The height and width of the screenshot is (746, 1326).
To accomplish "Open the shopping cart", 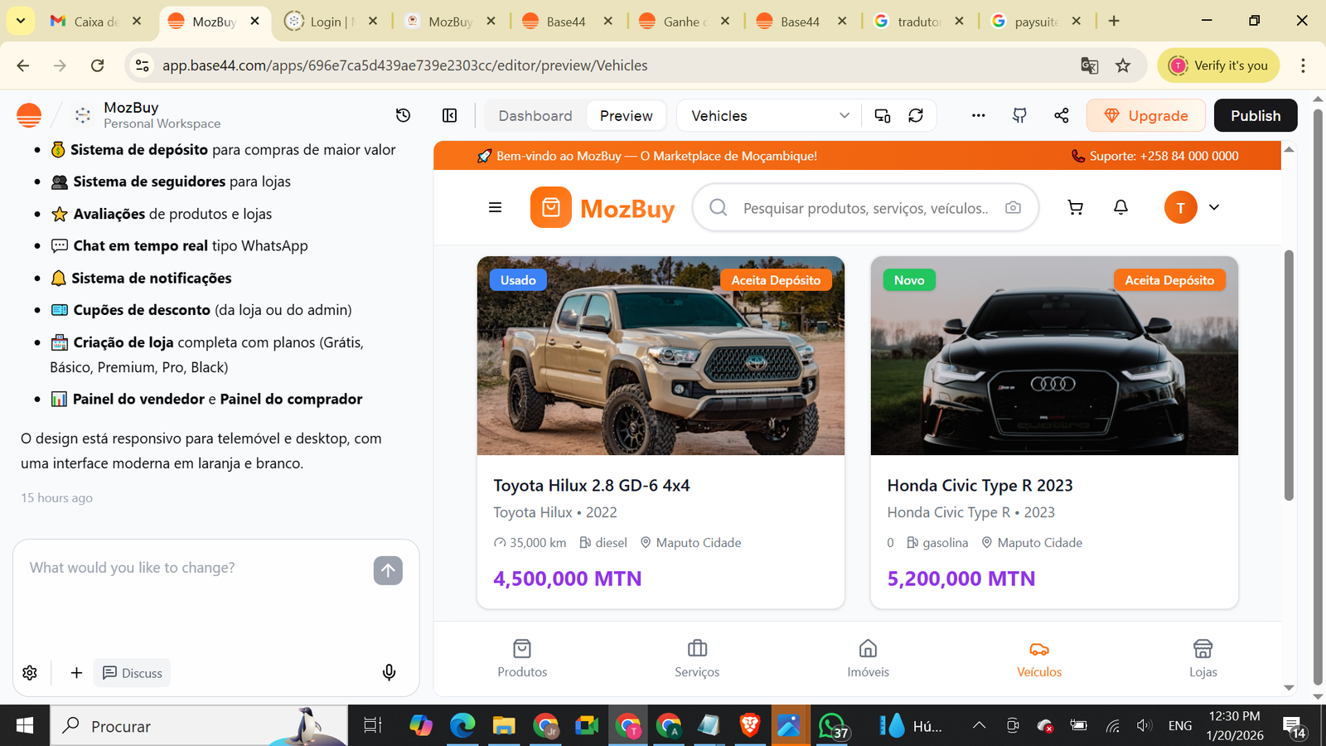I will (1076, 207).
